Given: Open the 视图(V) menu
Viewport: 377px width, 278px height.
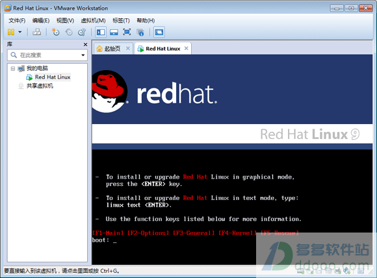Looking at the screenshot, I should coord(65,21).
